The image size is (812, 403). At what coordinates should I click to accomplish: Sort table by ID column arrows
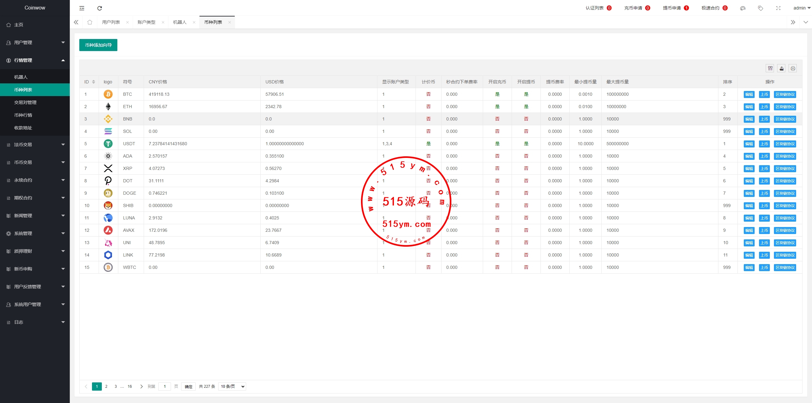94,82
